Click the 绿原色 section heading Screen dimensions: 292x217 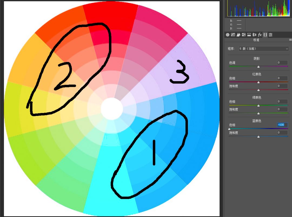coord(257,98)
